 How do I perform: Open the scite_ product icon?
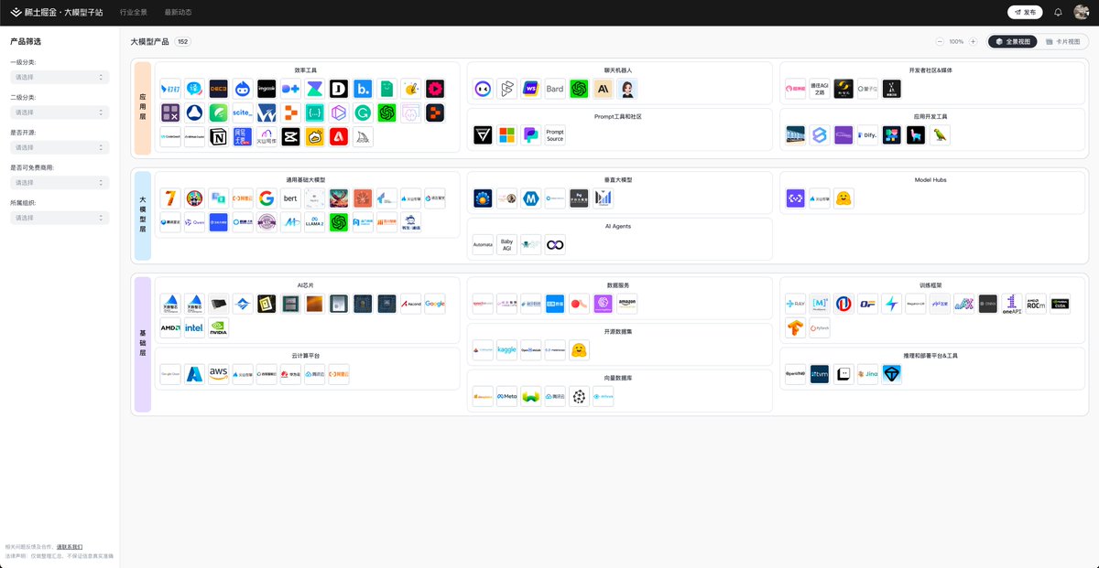(x=242, y=113)
